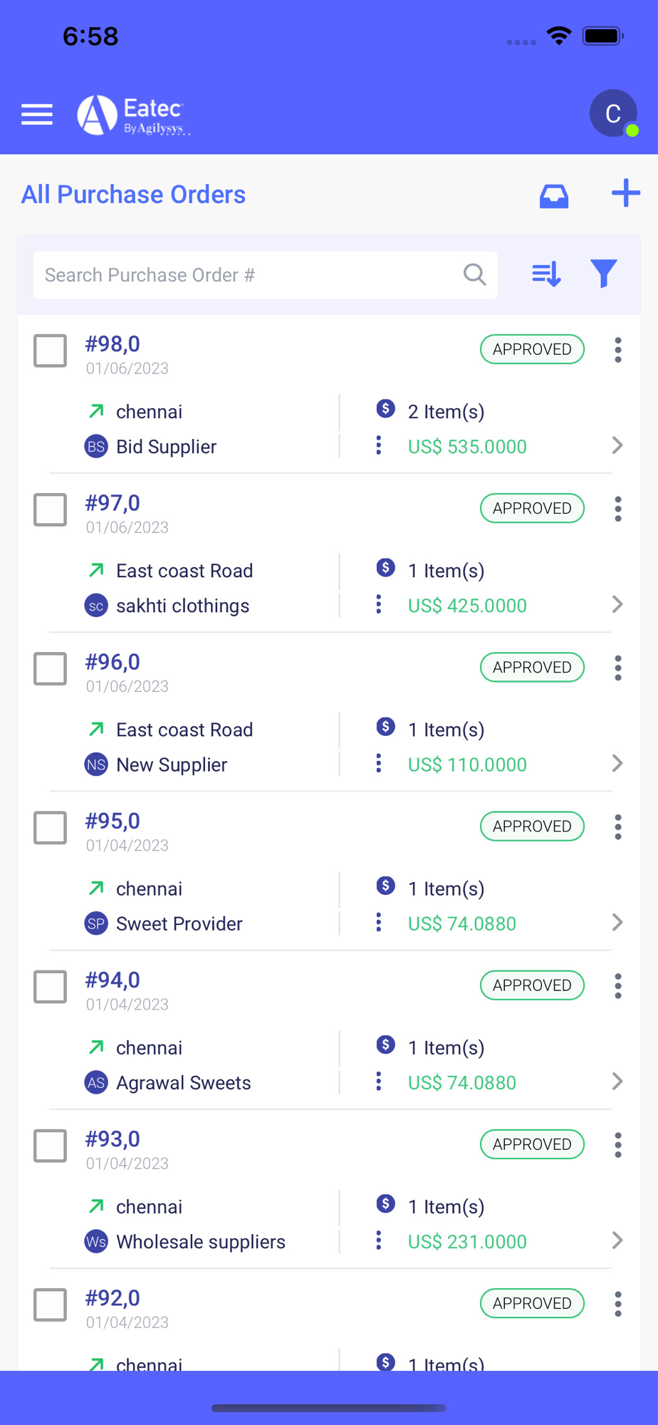Image resolution: width=658 pixels, height=1425 pixels.
Task: Open the sort order options
Action: point(546,274)
